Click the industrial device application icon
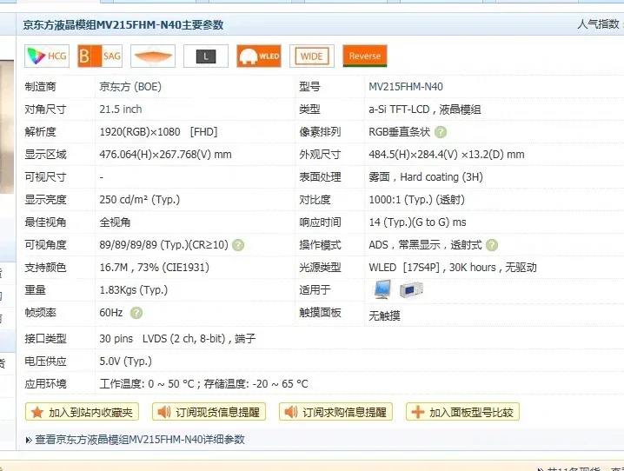624x471 pixels. pos(411,289)
